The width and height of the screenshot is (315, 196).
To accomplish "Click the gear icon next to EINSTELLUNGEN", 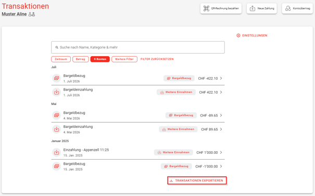I will tap(238, 35).
